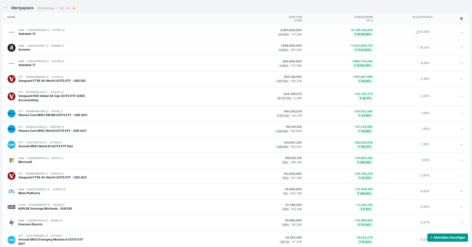This screenshot has width=472, height=247.
Task: Click the KEPLER Fonds logo
Action: click(12, 207)
